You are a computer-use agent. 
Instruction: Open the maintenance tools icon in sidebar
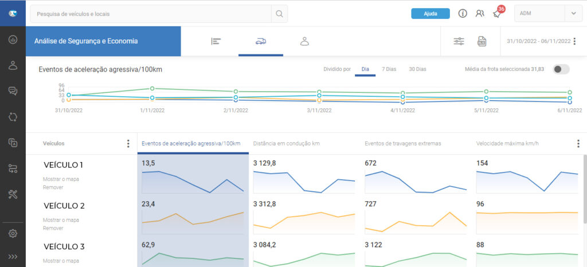click(13, 194)
